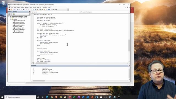176x99 pixels.
Task: Open the Window menu
Action: (x=45, y=7)
